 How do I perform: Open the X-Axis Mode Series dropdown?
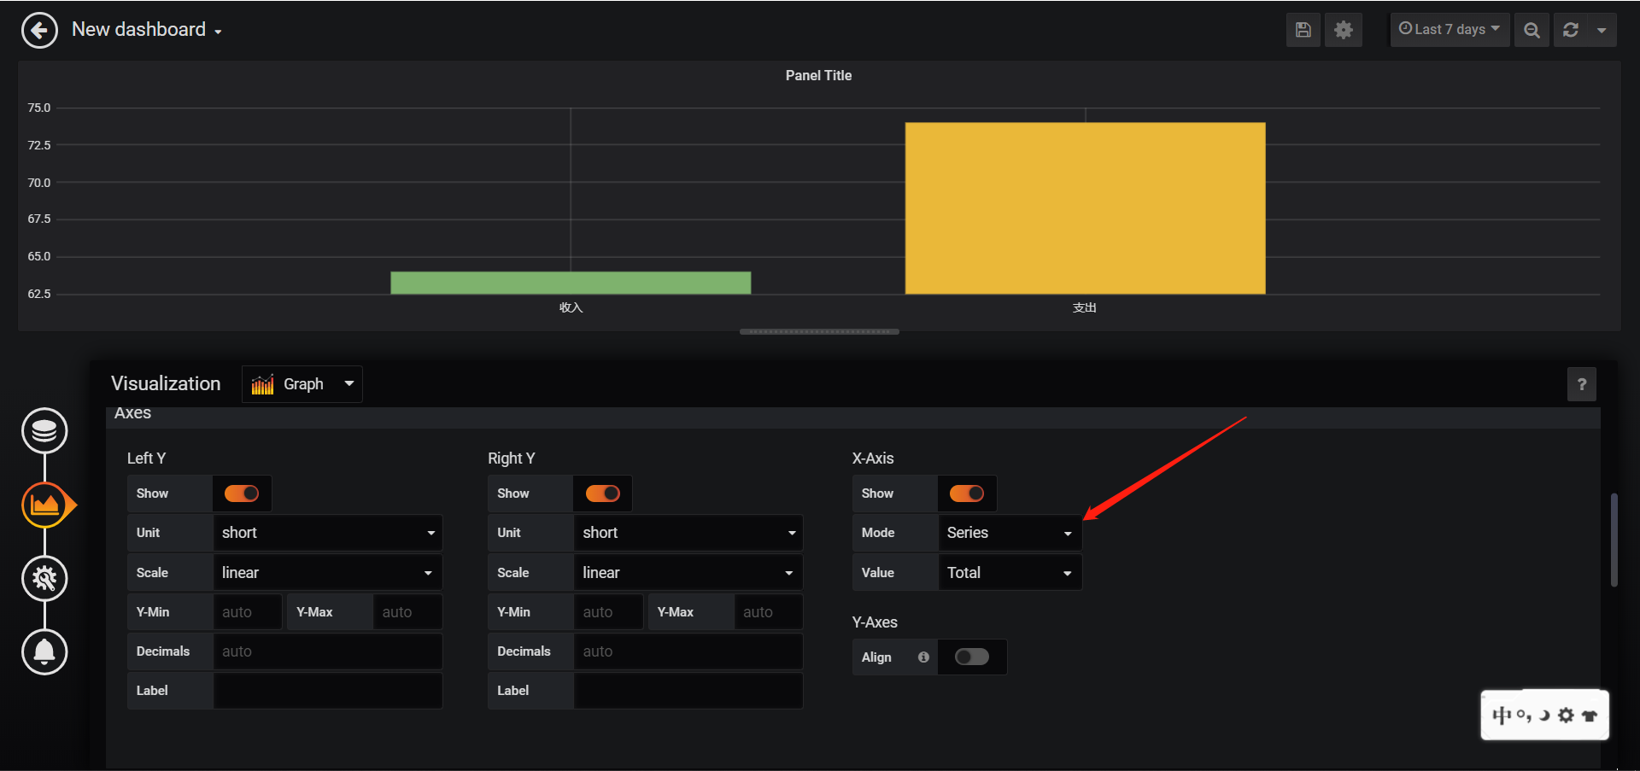[x=1010, y=533]
